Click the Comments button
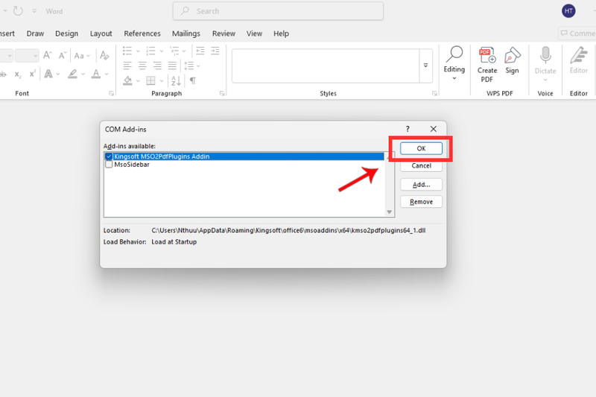This screenshot has height=397, width=596. 577,34
